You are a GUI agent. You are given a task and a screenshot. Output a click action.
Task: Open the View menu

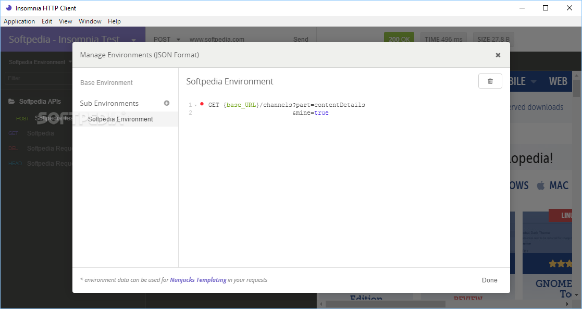coord(65,21)
